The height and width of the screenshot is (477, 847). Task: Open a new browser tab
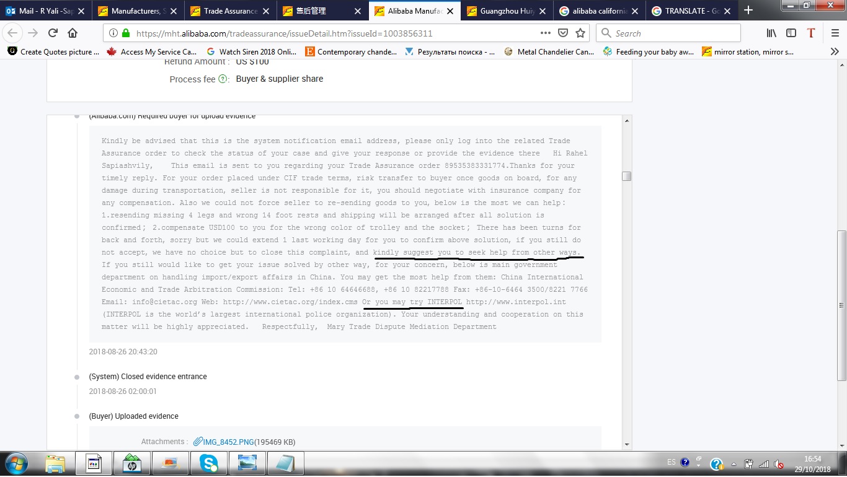coord(748,10)
